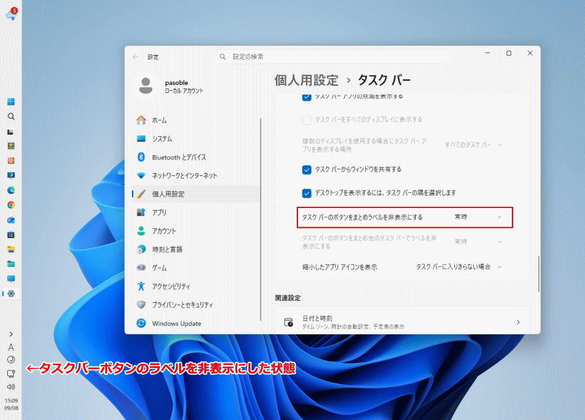Click the house icon for ホーム
The image size is (585, 420).
tap(141, 120)
